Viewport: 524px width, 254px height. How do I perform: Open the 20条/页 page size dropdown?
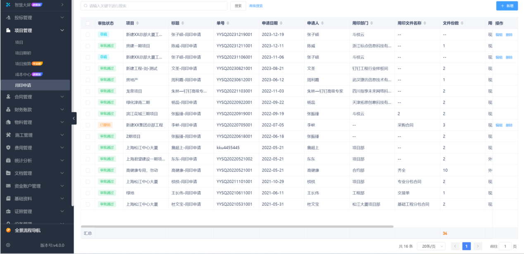coord(431,246)
